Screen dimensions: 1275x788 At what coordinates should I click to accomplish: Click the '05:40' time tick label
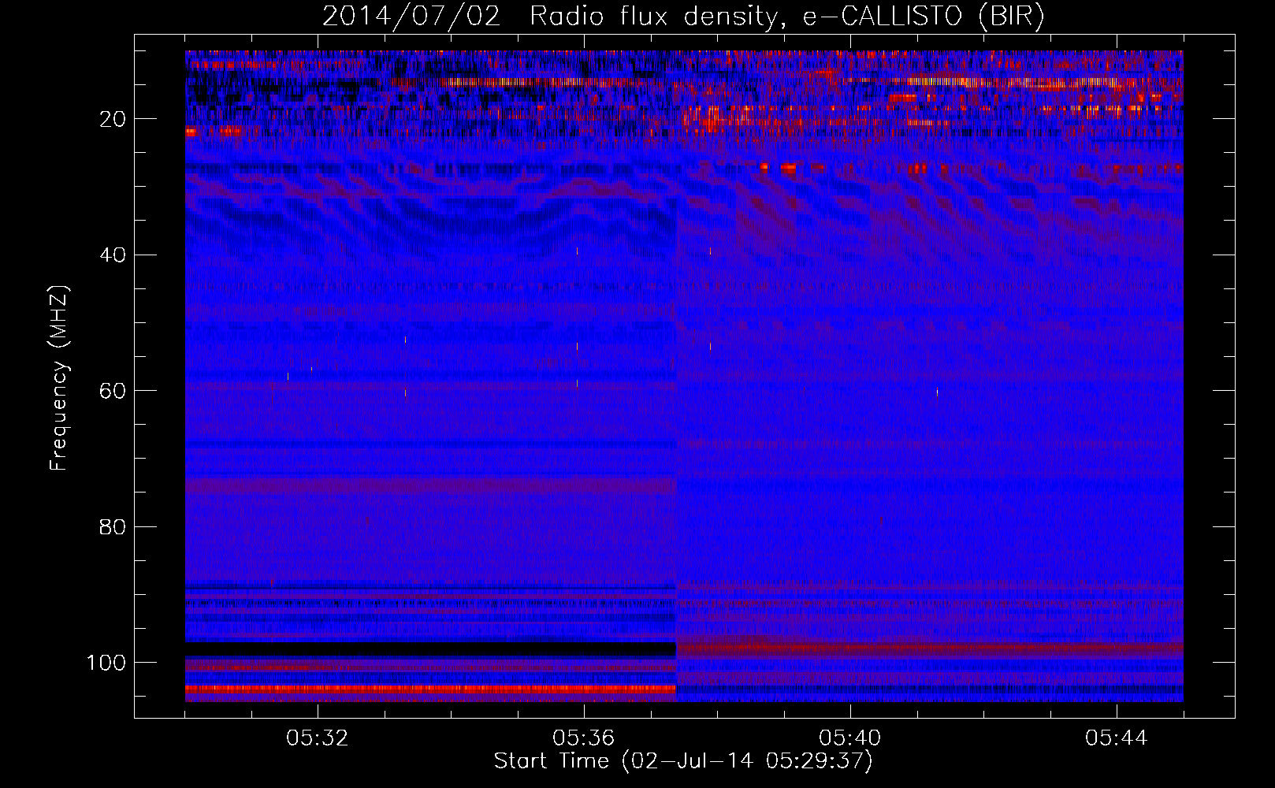tap(850, 738)
